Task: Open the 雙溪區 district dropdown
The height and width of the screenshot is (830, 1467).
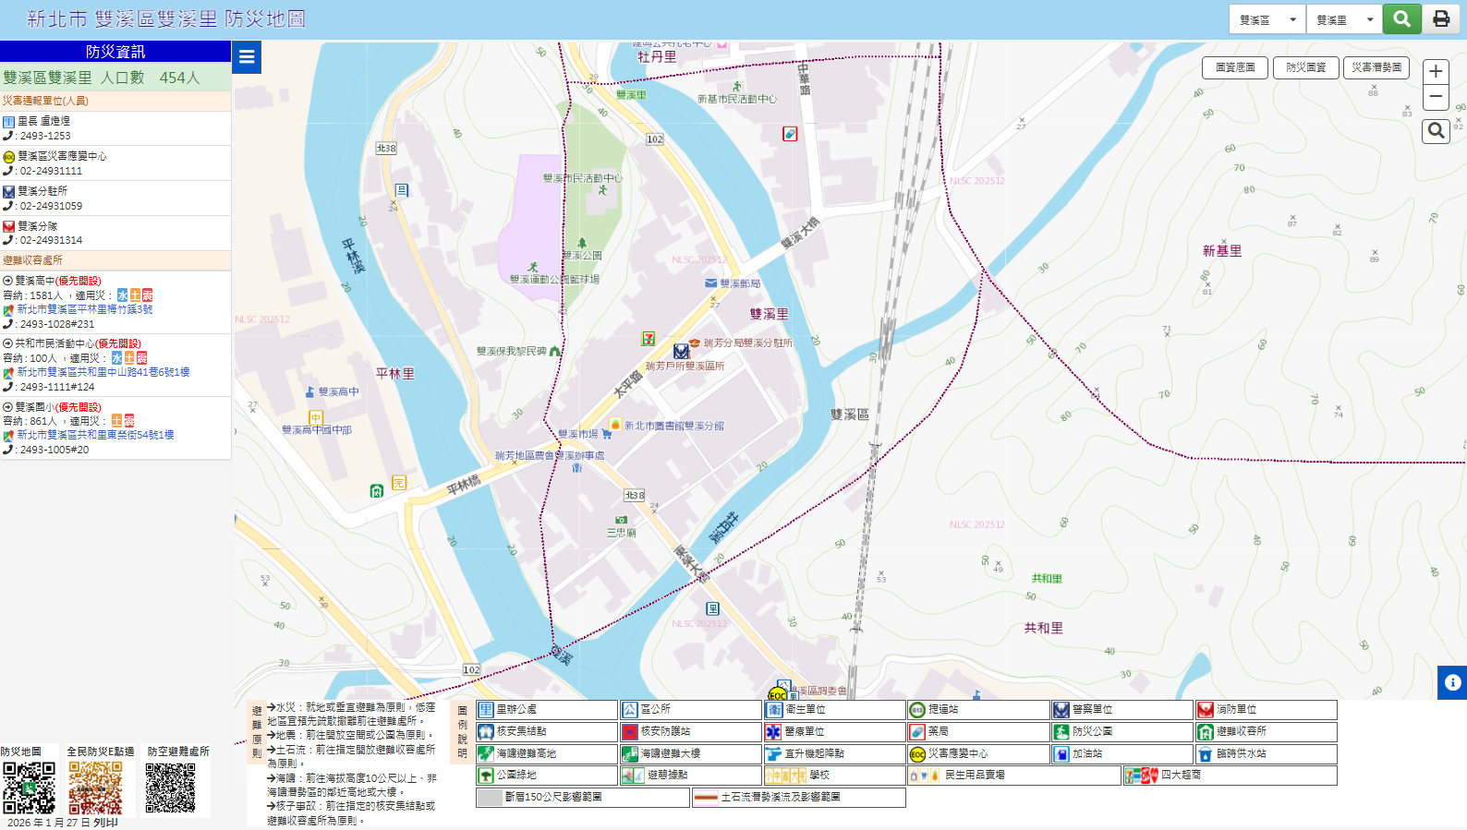Action: (x=1267, y=19)
